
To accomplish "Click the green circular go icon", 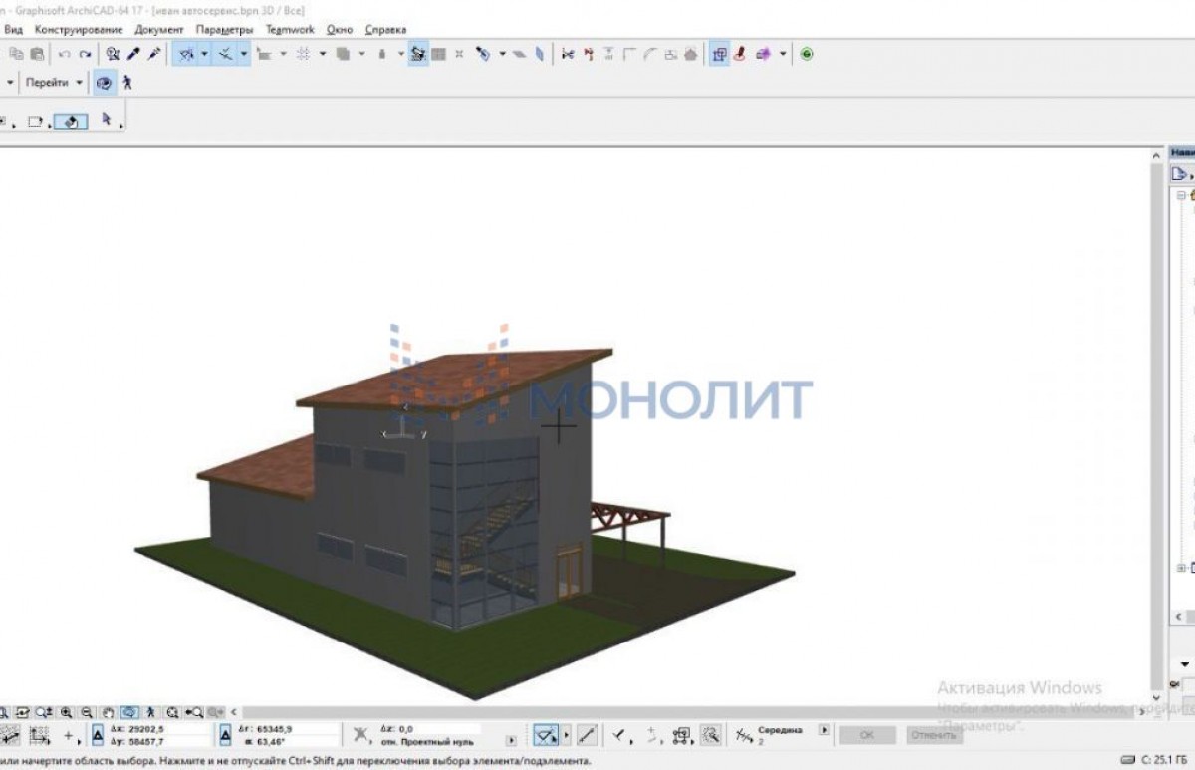I will click(806, 54).
